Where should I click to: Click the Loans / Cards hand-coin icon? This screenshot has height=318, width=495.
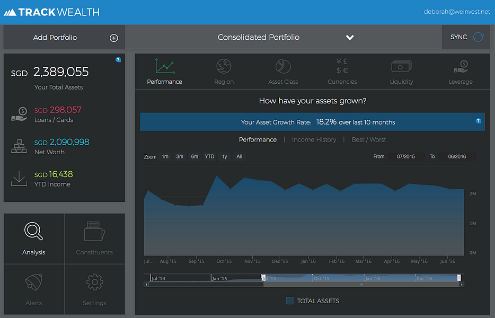19,114
